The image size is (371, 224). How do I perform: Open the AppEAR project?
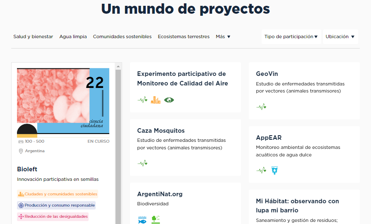pyautogui.click(x=269, y=138)
